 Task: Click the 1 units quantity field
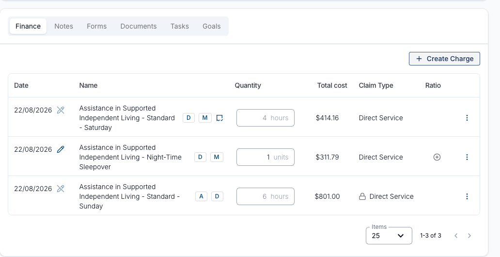point(266,157)
